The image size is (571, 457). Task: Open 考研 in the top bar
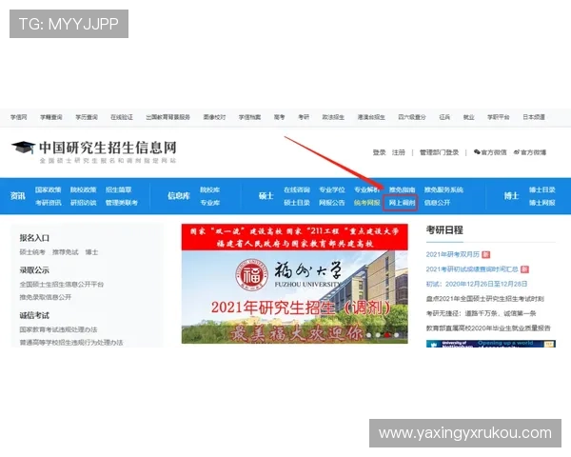pos(304,117)
